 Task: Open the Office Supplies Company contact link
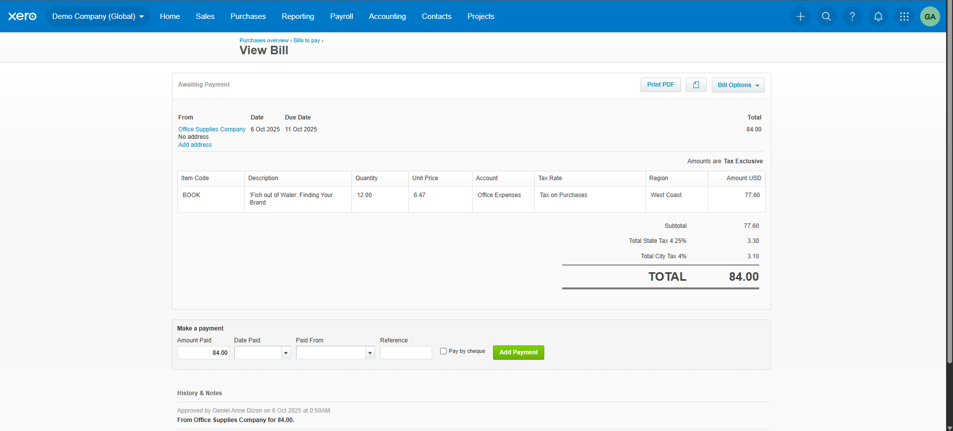point(212,129)
